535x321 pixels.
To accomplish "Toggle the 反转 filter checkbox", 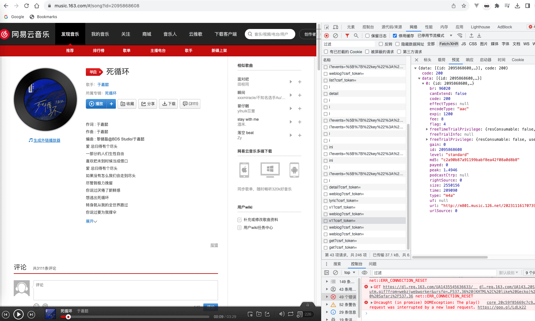I will click(x=381, y=44).
